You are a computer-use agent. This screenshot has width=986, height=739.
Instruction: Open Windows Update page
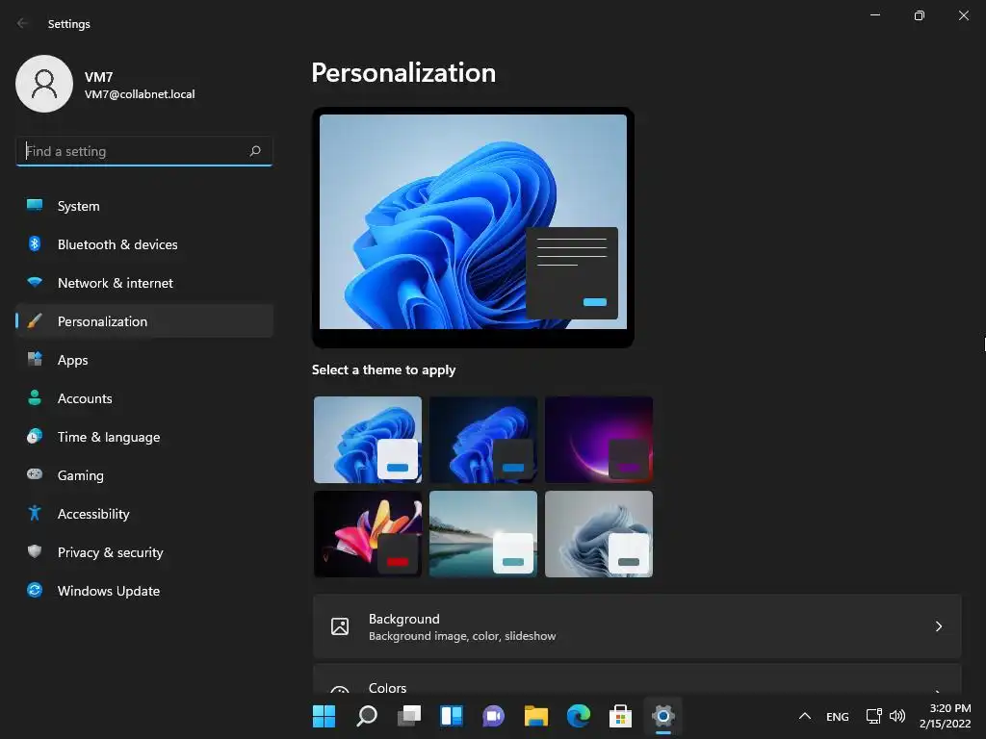[144, 590]
